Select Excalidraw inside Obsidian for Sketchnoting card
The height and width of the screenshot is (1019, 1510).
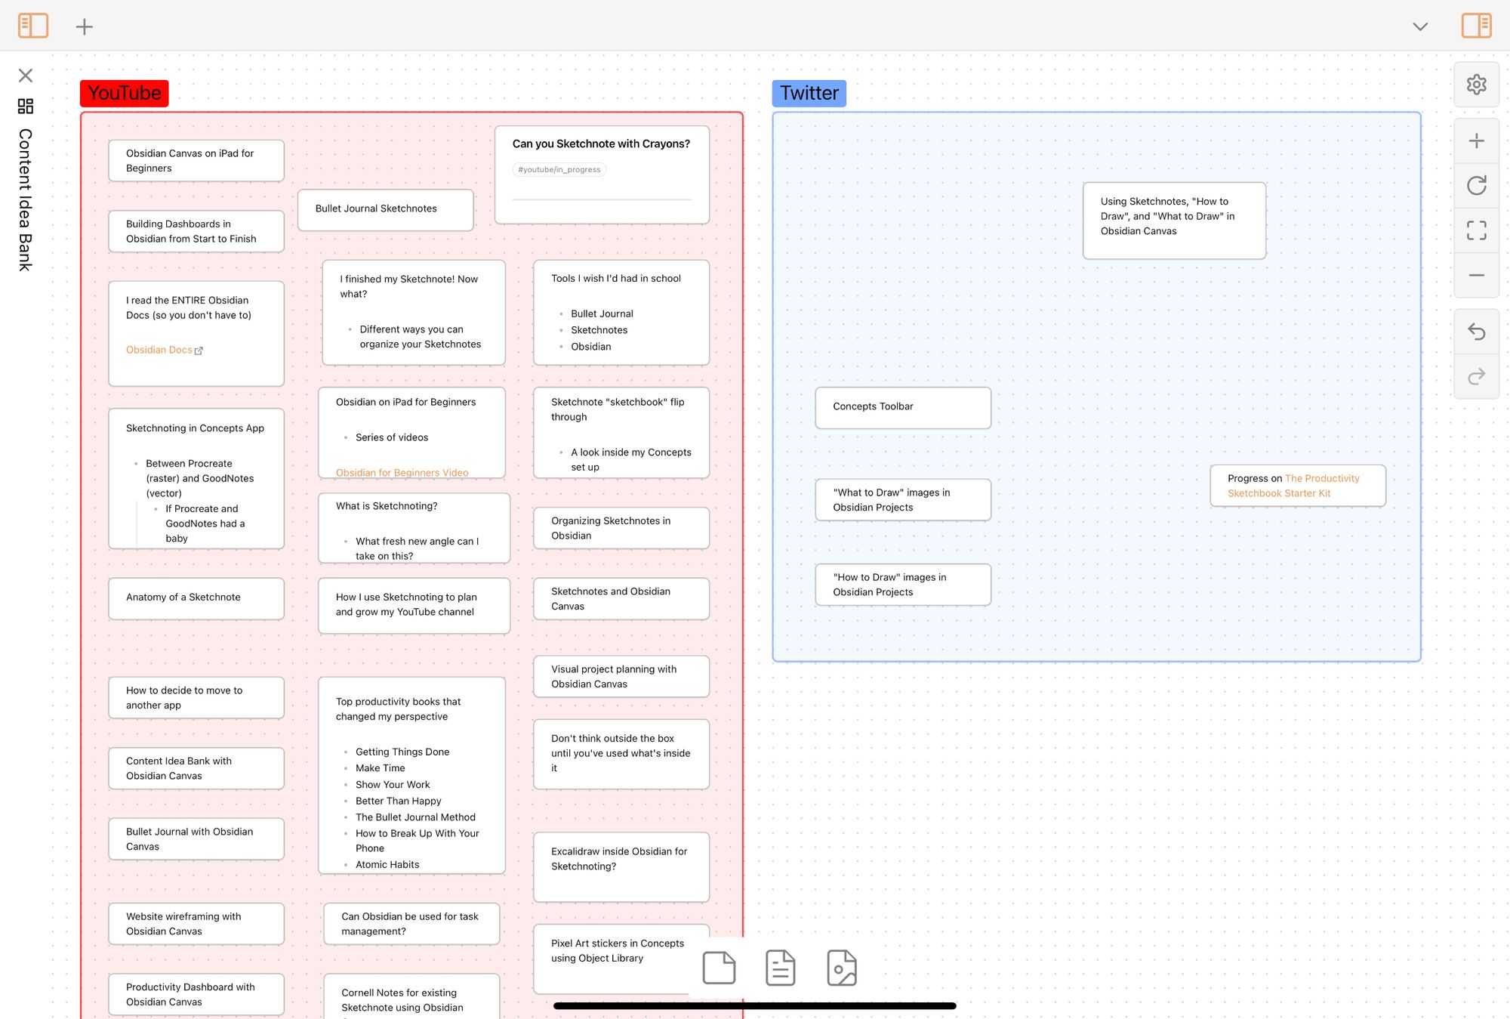click(x=621, y=867)
